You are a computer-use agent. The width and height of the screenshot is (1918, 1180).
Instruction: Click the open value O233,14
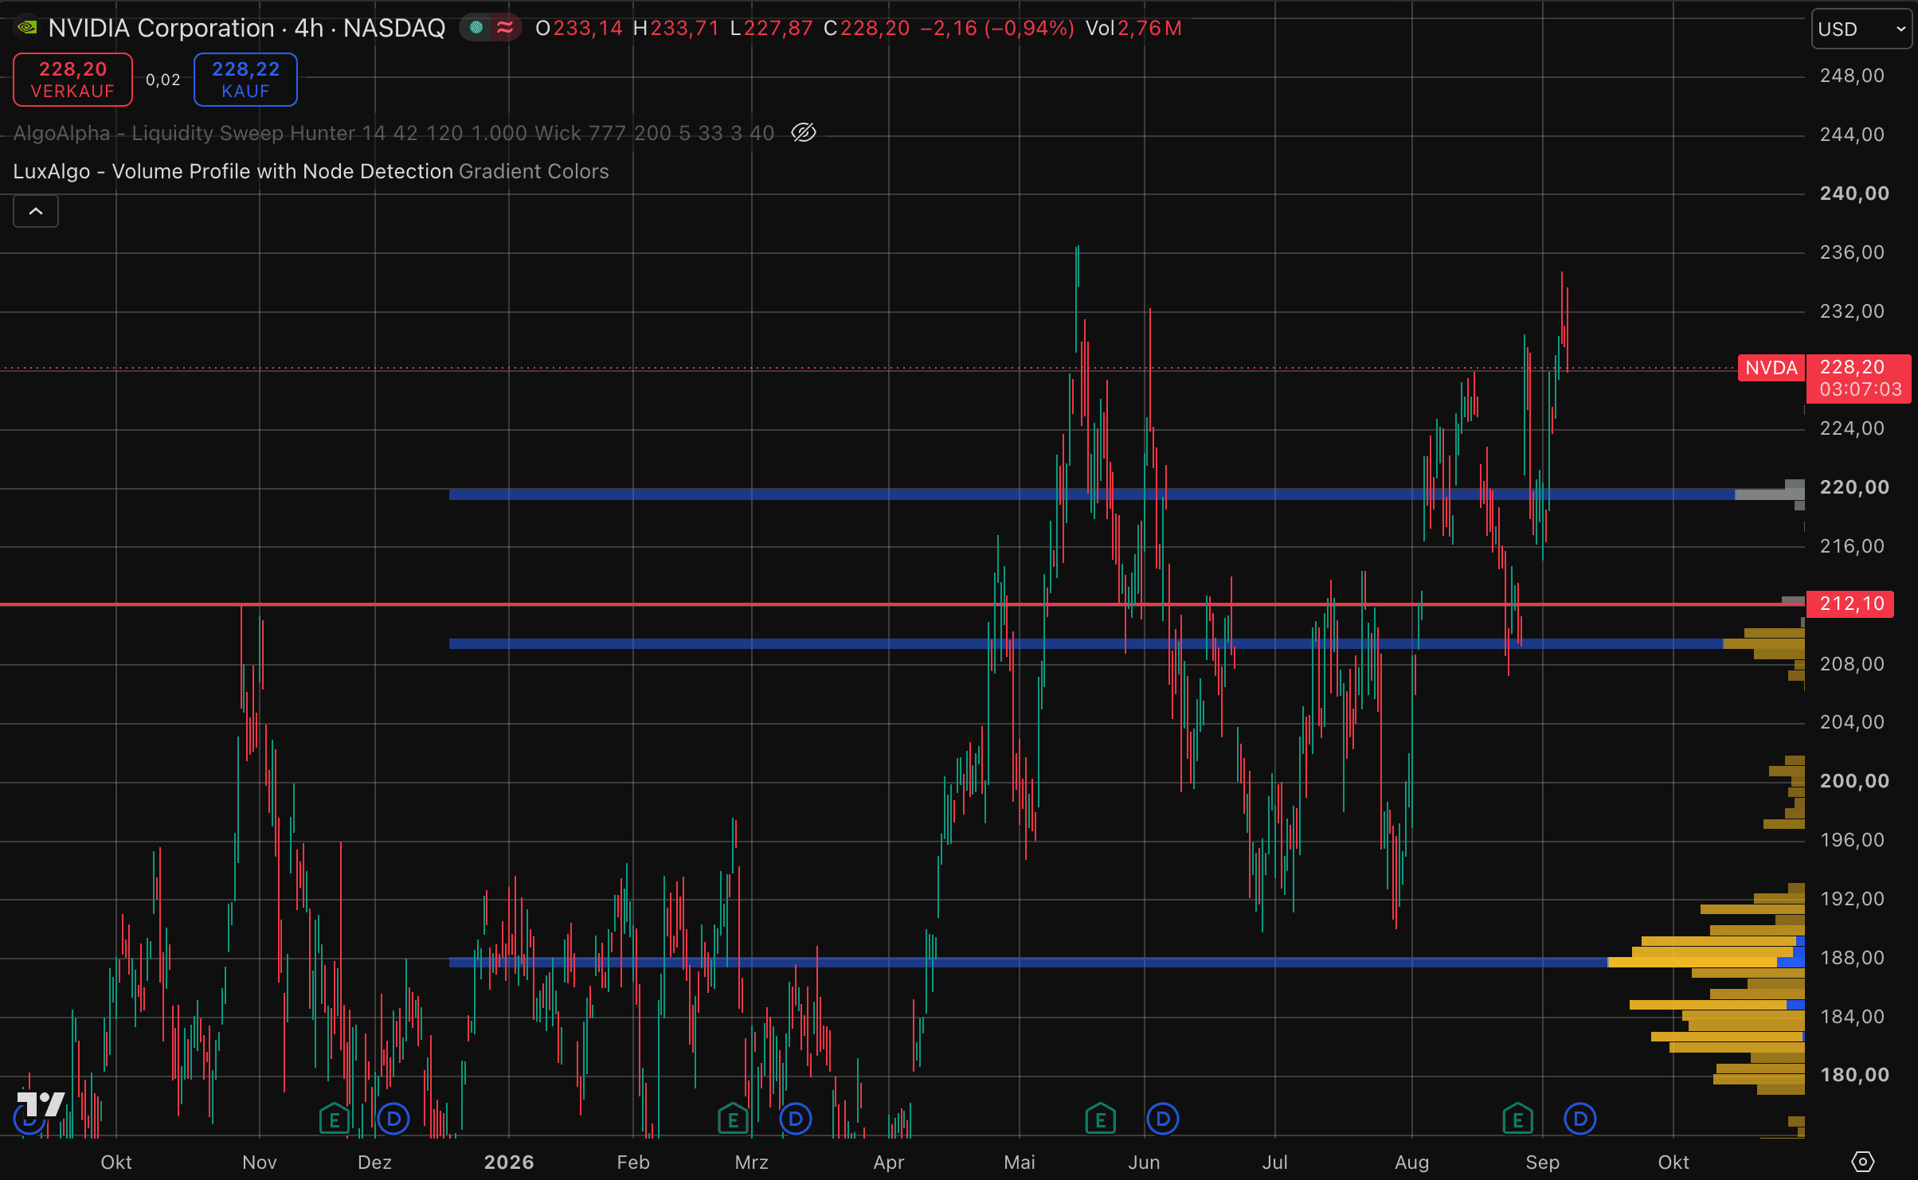click(579, 29)
